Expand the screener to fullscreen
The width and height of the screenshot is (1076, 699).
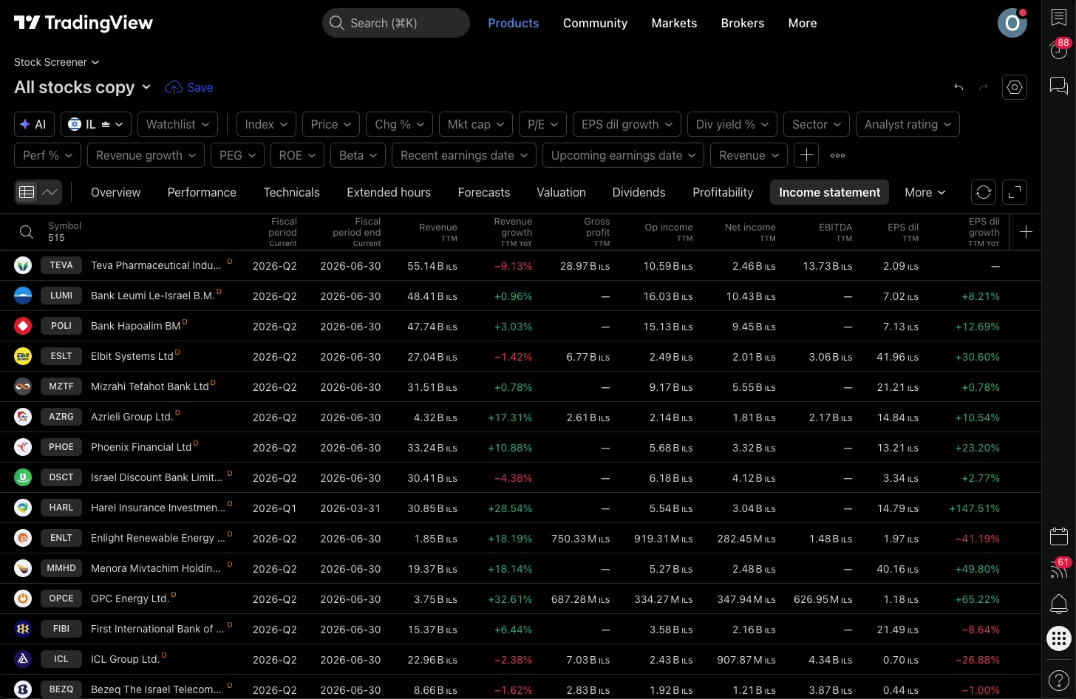1015,192
